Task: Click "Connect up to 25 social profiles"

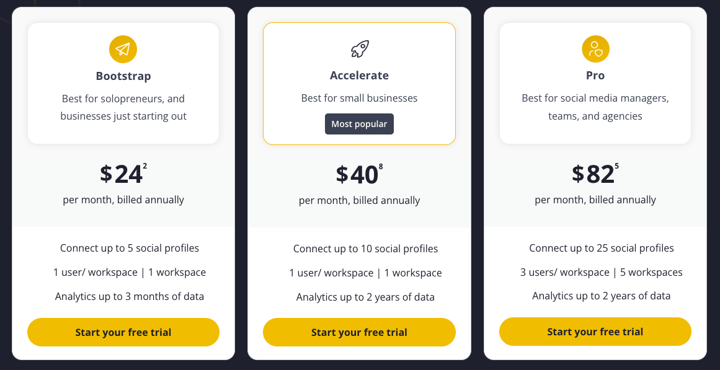Action: point(601,248)
